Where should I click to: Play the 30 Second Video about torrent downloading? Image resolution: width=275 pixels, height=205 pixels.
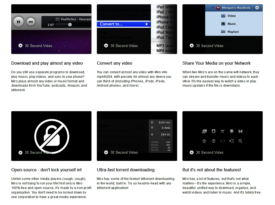tap(106, 152)
